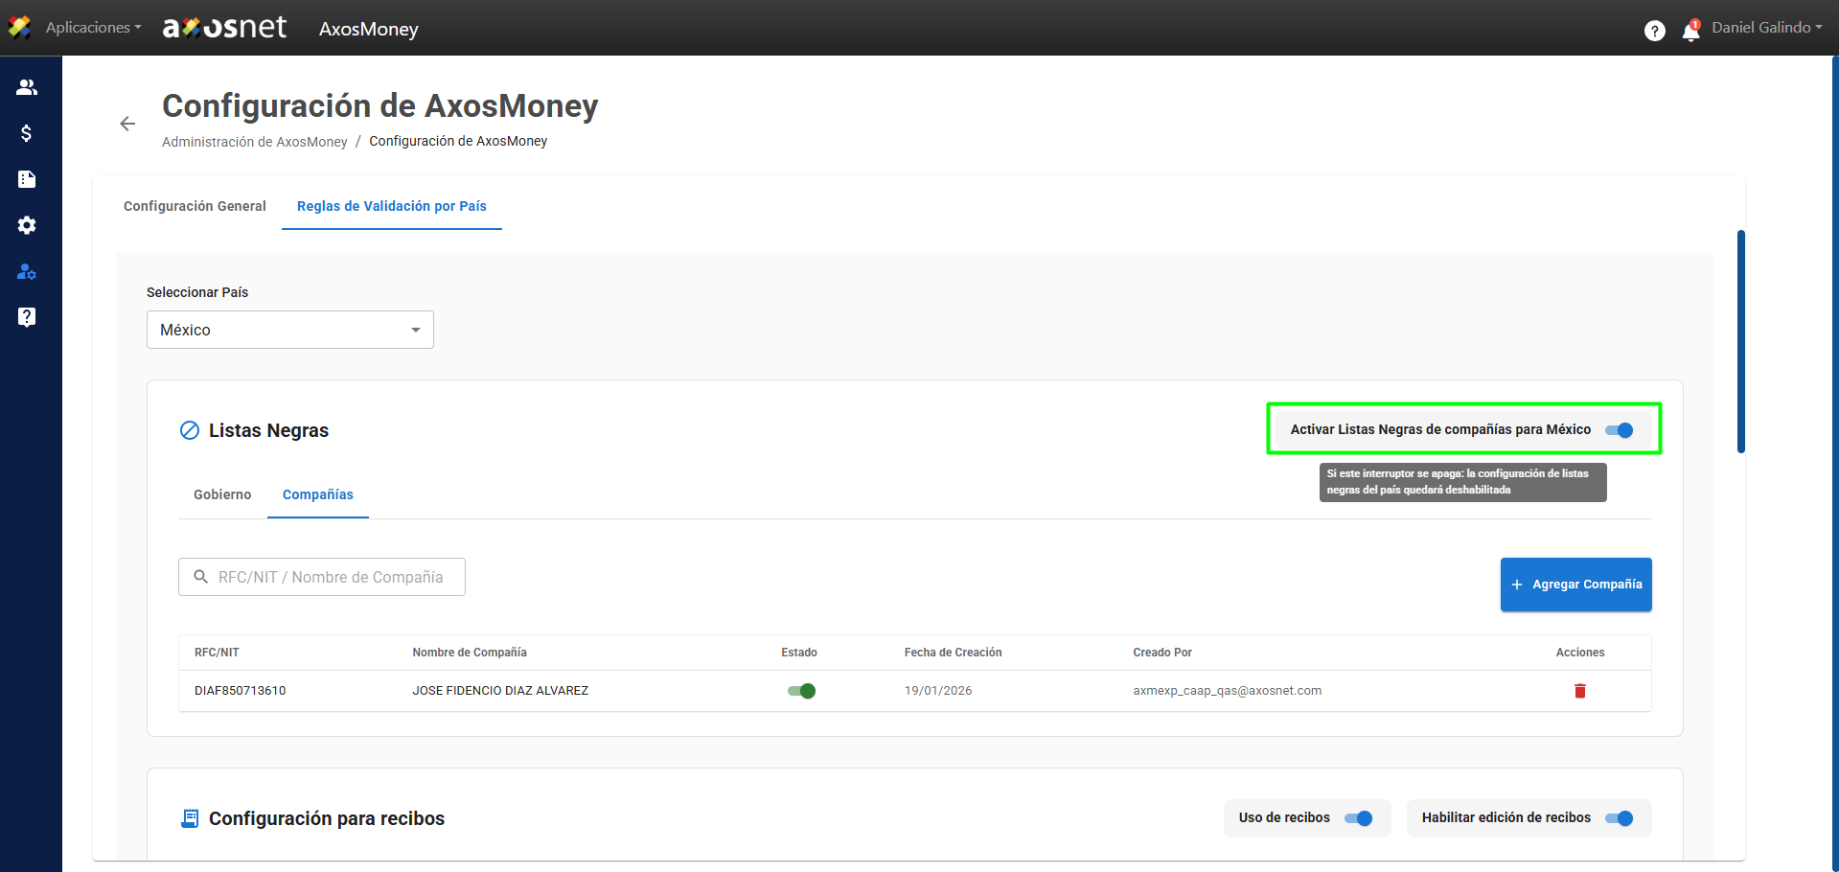
Task: Click the RFC/NIT column header
Action: coord(217,653)
